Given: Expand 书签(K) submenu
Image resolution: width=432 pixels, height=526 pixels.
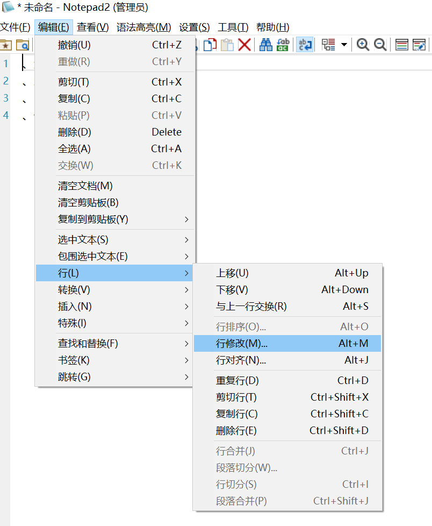Looking at the screenshot, I should click(116, 360).
